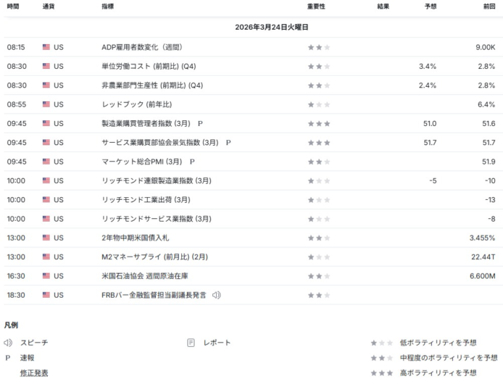Click the single-star 低ボラティリティ legend icon
Image resolution: width=503 pixels, height=384 pixels.
tap(382, 343)
